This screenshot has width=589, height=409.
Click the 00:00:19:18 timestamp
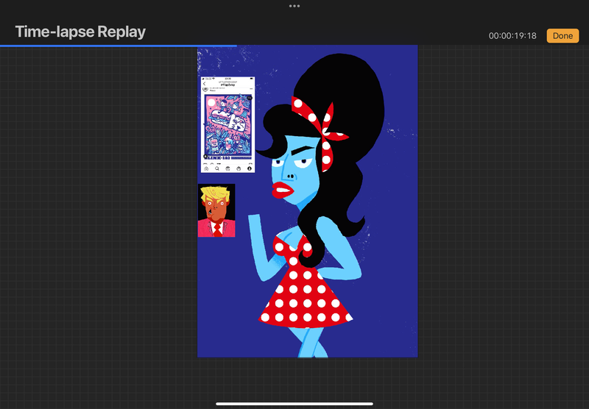[x=512, y=36]
